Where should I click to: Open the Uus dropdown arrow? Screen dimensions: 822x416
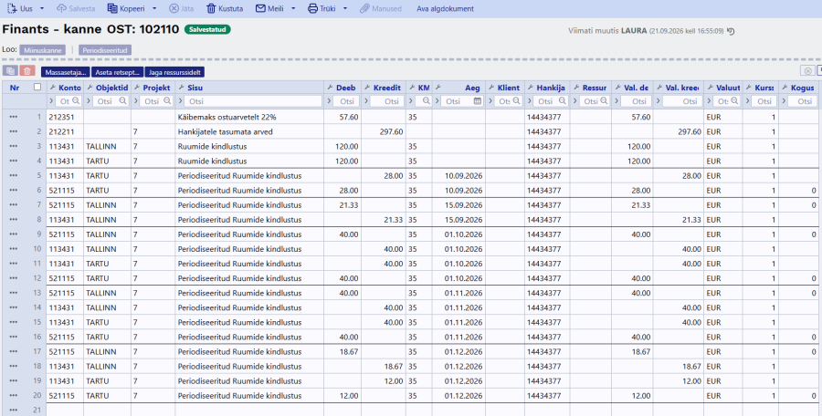click(42, 9)
